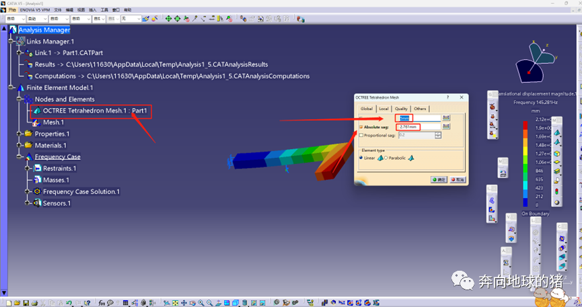This screenshot has width=582, height=307.
Task: Click the Absolute sag value field
Action: [419, 127]
